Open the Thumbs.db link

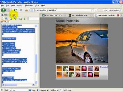[x=104, y=67]
